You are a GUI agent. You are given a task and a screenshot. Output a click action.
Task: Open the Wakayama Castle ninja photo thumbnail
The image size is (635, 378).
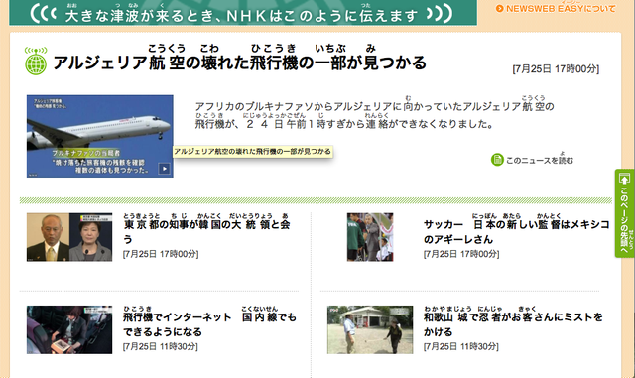[370, 329]
